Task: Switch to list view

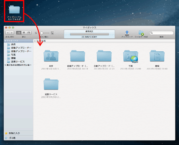Action: click(24, 33)
